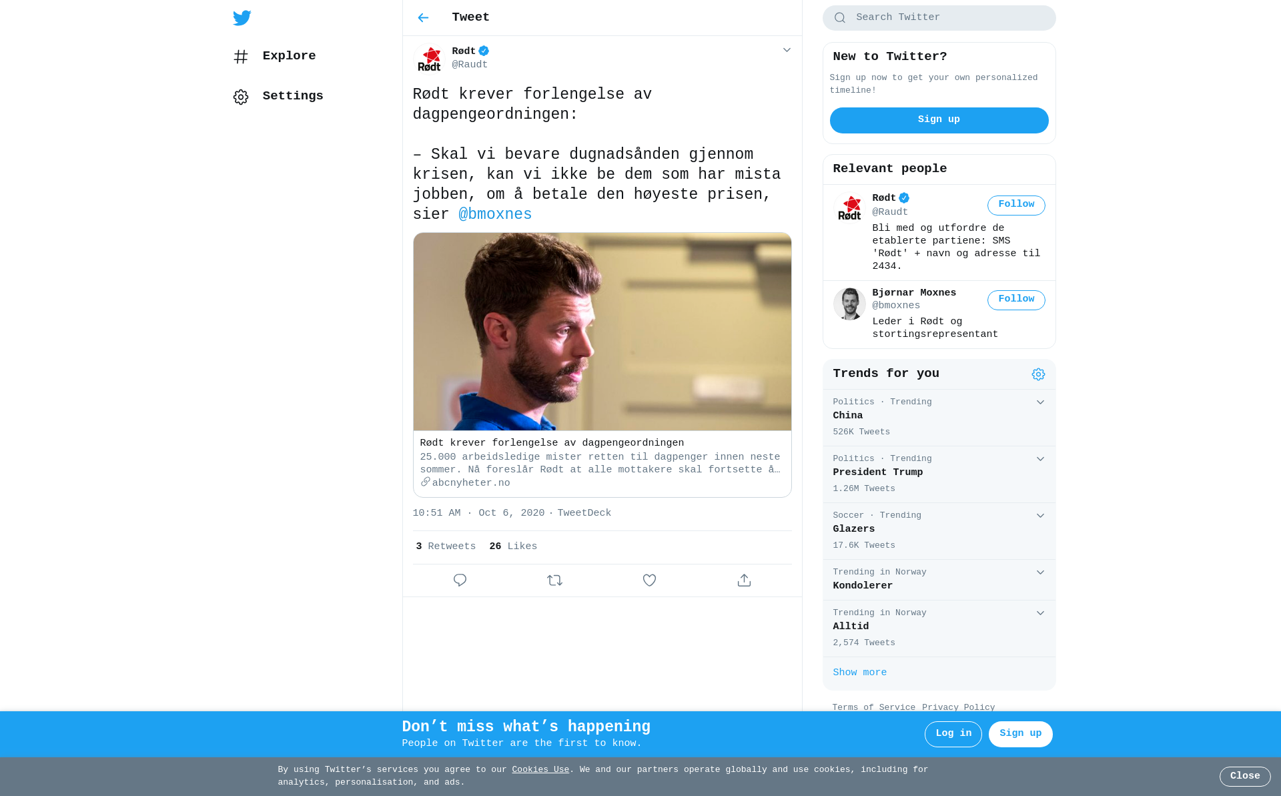Reply to the tweet via comment icon

pos(460,580)
